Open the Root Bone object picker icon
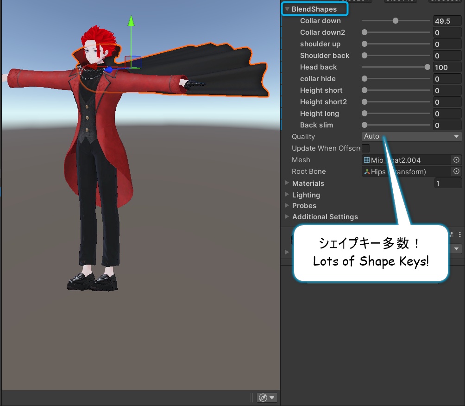The height and width of the screenshot is (406, 465). pyautogui.click(x=456, y=171)
